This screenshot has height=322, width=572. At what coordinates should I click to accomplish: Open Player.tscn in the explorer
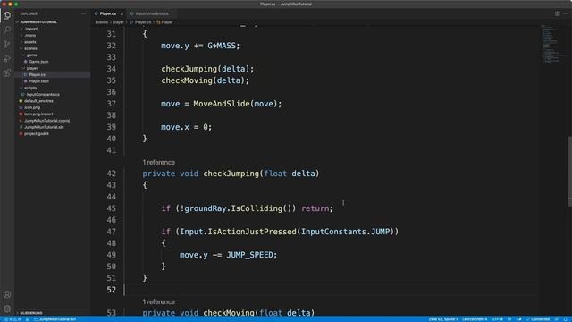(x=38, y=81)
